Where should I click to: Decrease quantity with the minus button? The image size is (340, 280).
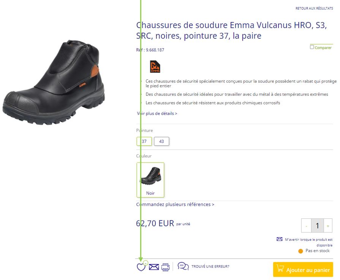click(x=307, y=226)
